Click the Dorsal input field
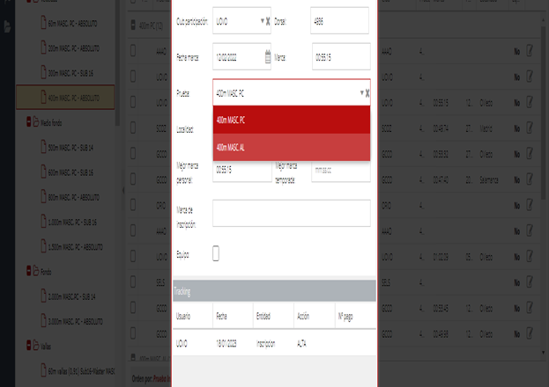This screenshot has width=549, height=387. click(339, 20)
